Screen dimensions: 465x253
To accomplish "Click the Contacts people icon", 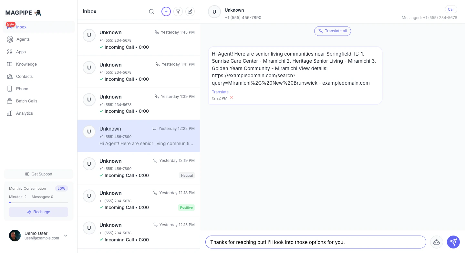I will click(10, 76).
